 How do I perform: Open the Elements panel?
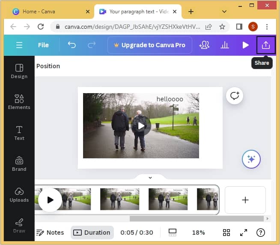coord(19,102)
